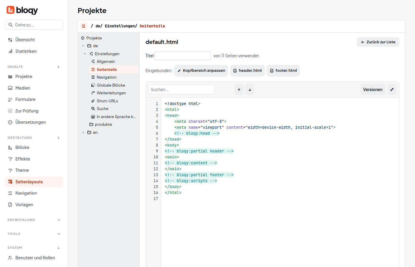Open Übersetzungen in the sidebar
Image resolution: width=415 pixels, height=267 pixels.
coord(34,122)
